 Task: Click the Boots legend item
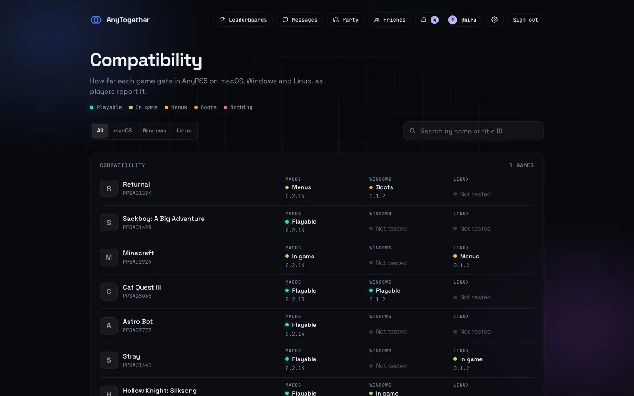(x=205, y=107)
